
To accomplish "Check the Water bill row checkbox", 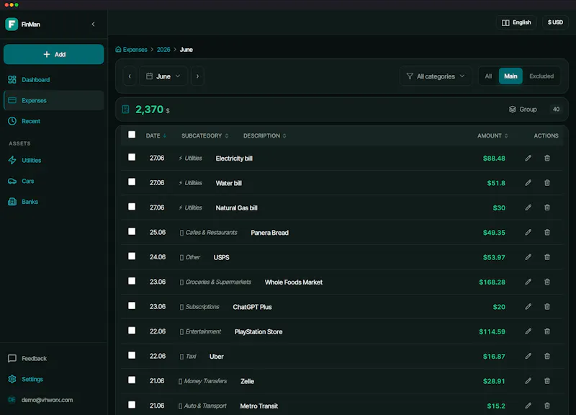I will (132, 182).
